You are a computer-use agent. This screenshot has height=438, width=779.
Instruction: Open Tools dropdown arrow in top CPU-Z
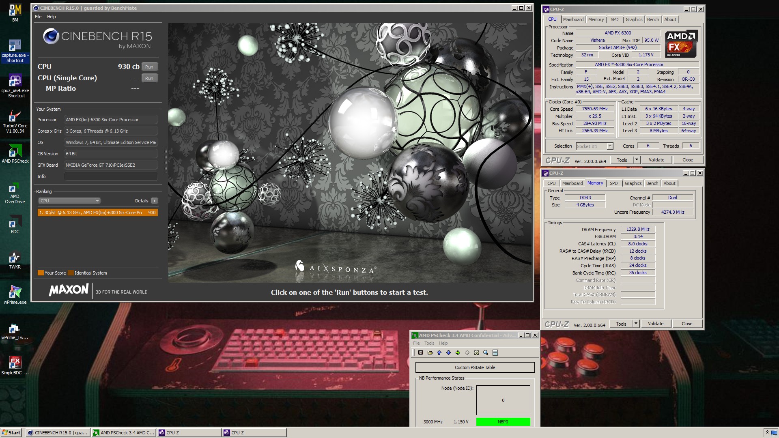pos(637,160)
